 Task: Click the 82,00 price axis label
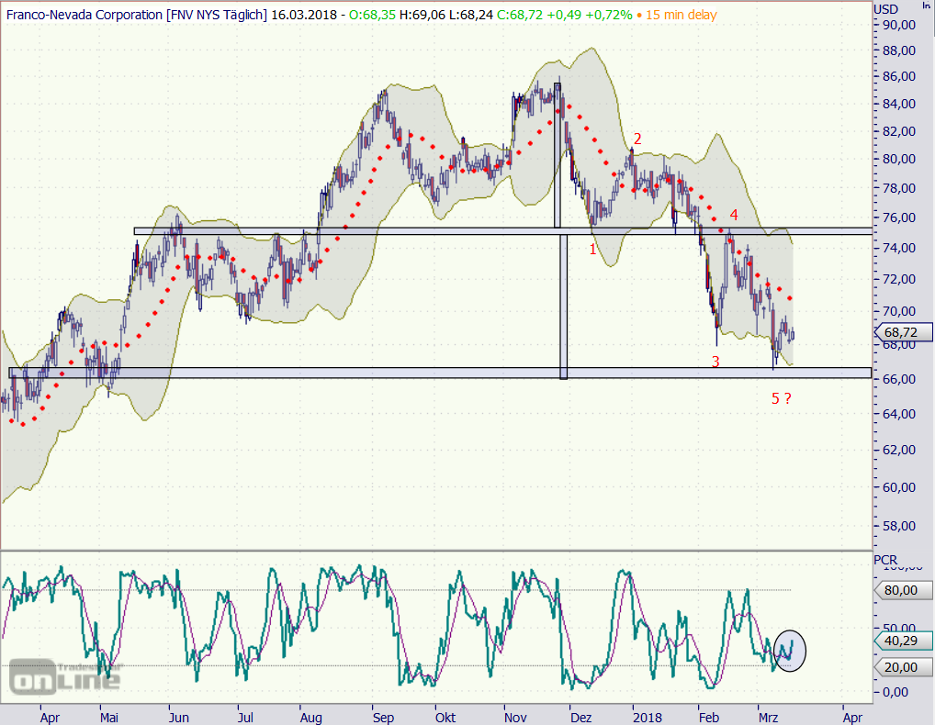(x=899, y=131)
